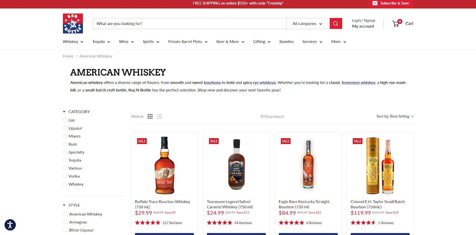The height and width of the screenshot is (235, 476).
Task: Collapse the STYLE filter section
Action: [71, 205]
